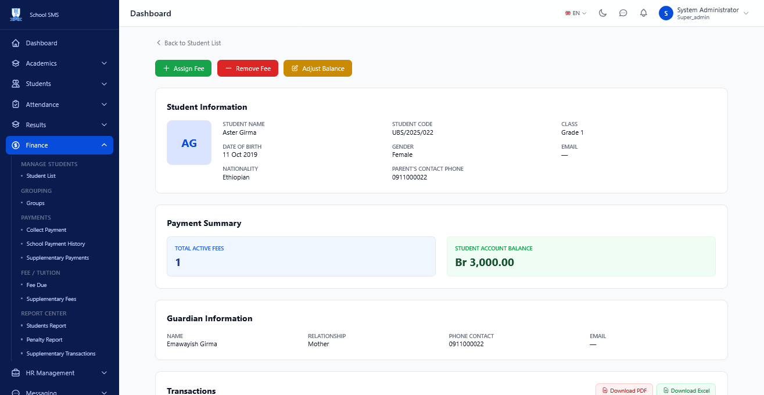764x395 pixels.
Task: Open Groups under Grouping
Action: 35,203
